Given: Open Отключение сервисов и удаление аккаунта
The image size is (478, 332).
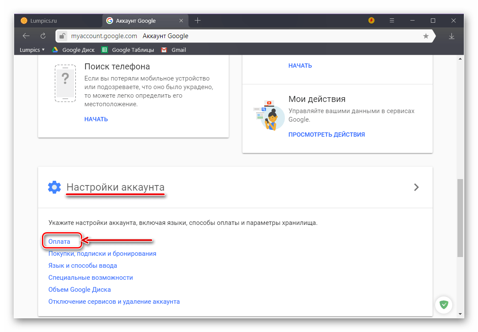Looking at the screenshot, I should 114,302.
